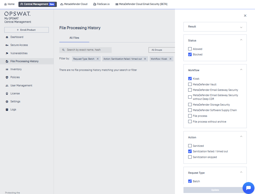Click the search magnifier icon
The image size is (255, 194).
[63, 50]
